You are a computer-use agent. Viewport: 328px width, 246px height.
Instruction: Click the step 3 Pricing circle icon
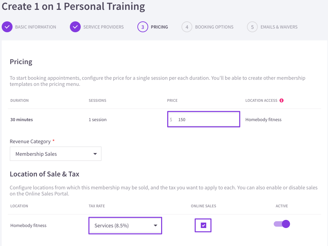143,27
